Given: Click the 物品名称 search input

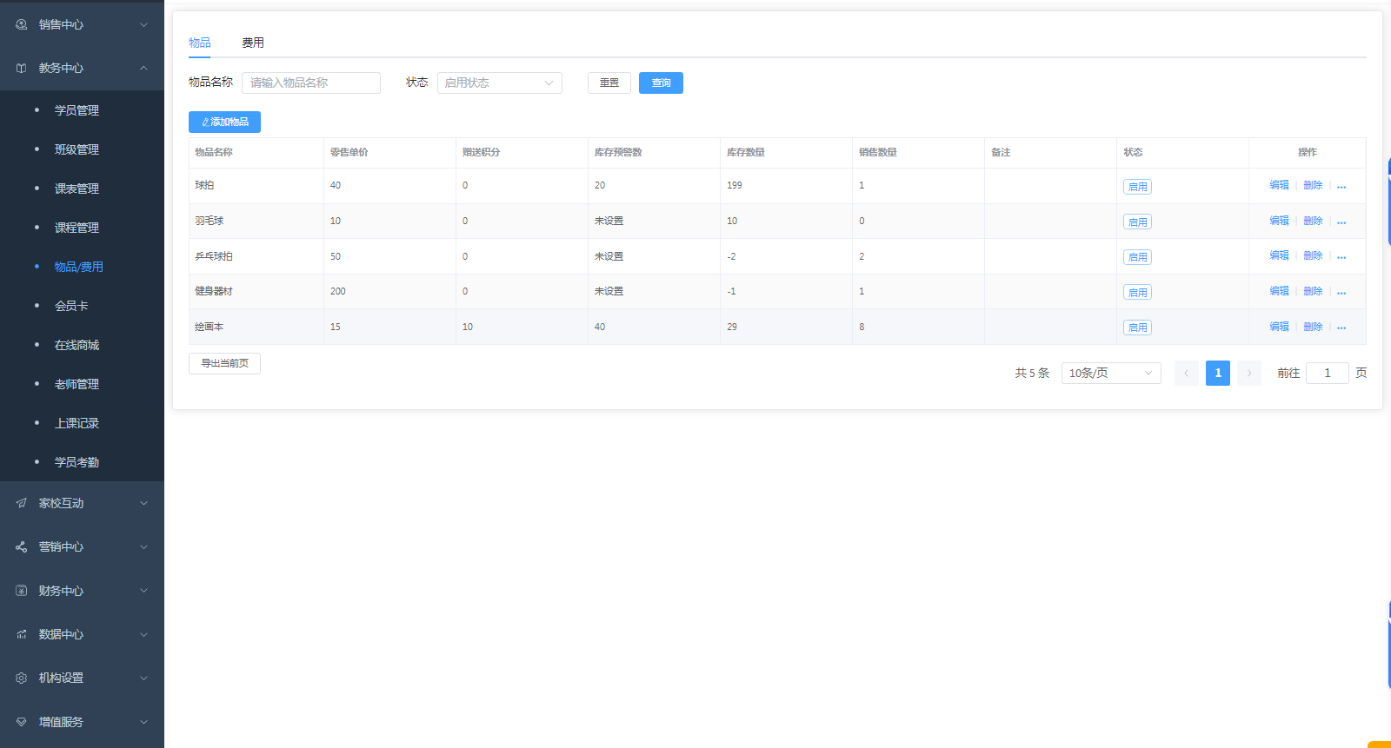Looking at the screenshot, I should click(x=311, y=83).
